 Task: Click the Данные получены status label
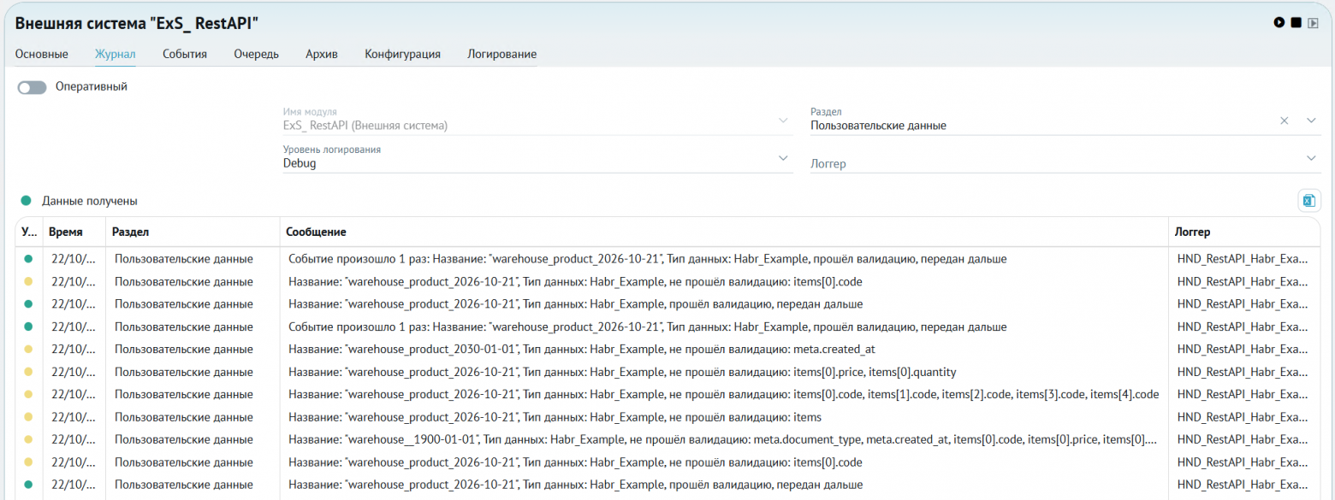coord(90,201)
